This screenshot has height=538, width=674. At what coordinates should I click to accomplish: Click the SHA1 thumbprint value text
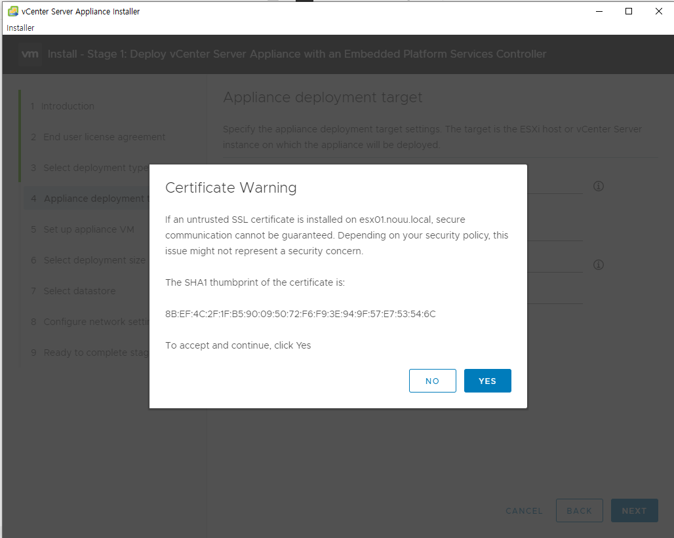300,314
